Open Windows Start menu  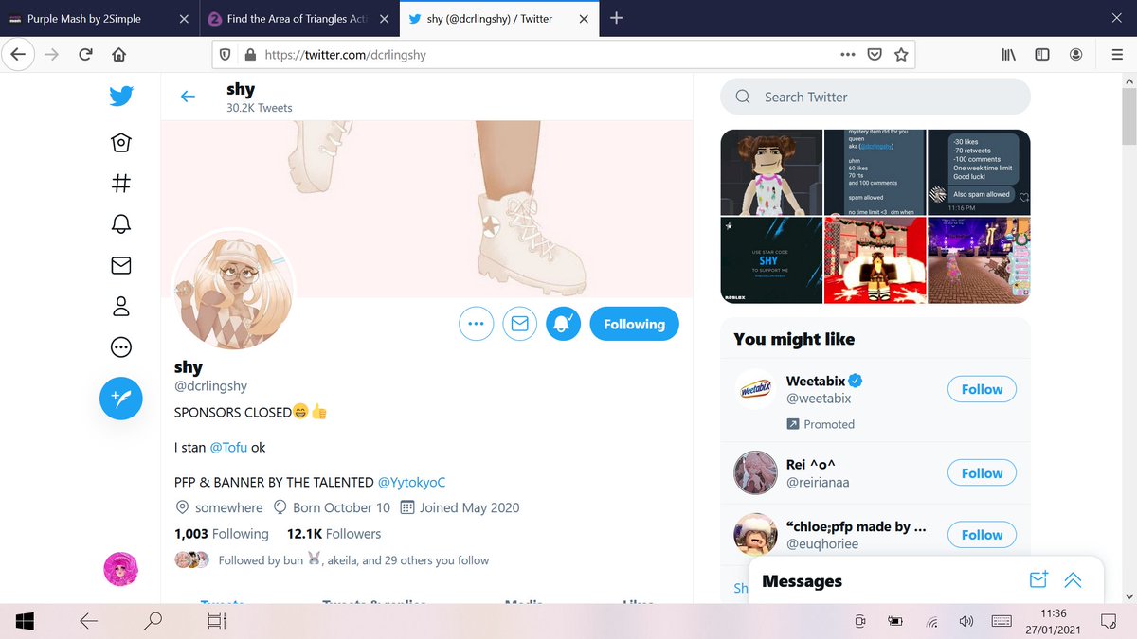pos(25,621)
